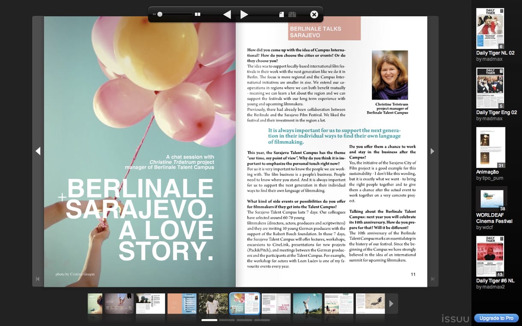View the author profile wdcf
The width and height of the screenshot is (522, 326).
click(487, 227)
